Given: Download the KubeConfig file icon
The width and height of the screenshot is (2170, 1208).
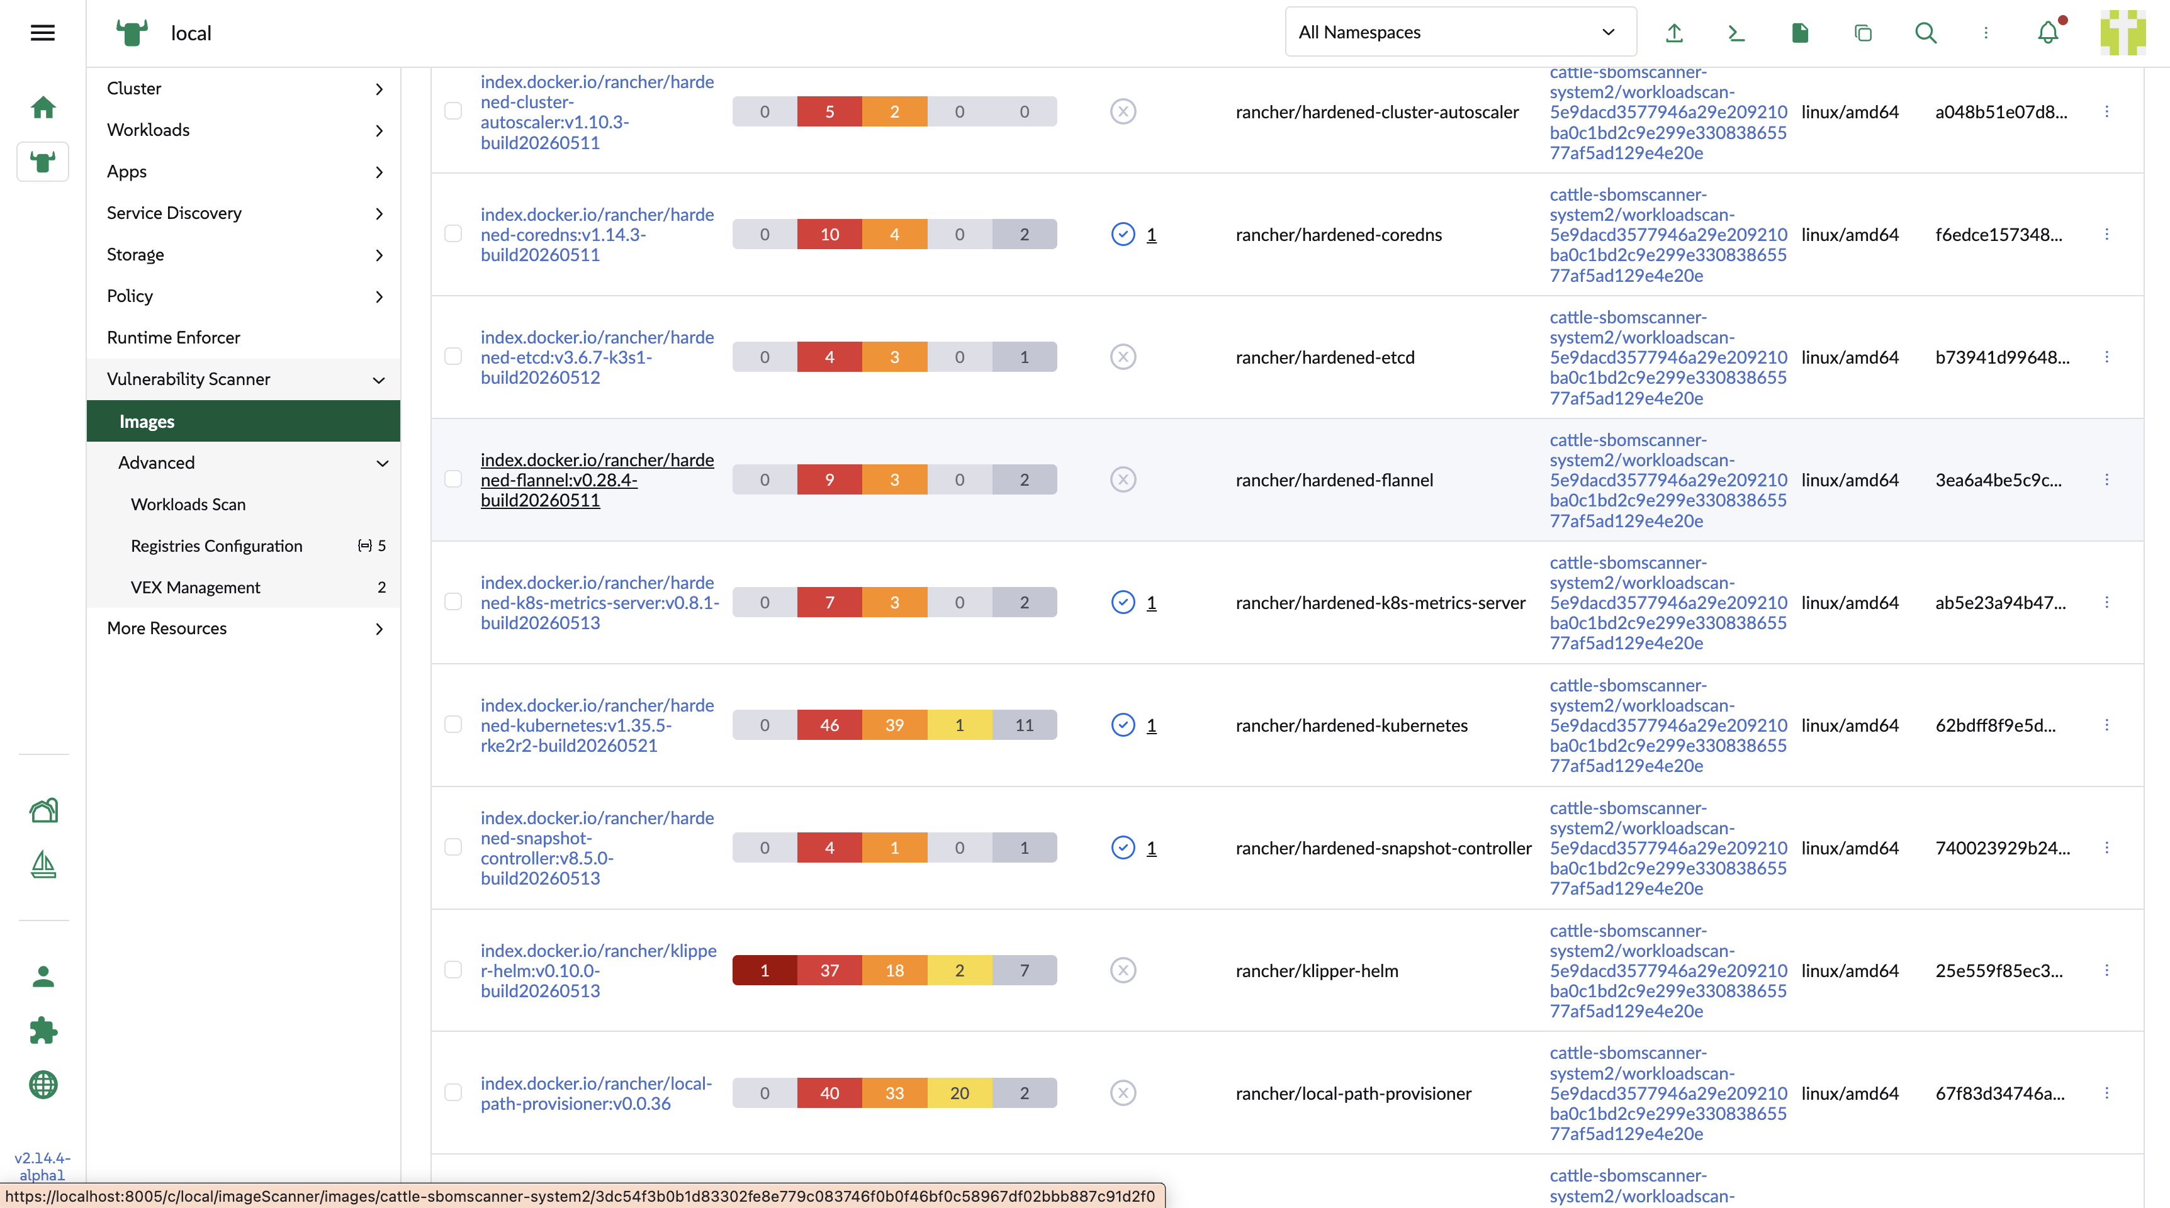Looking at the screenshot, I should [1799, 33].
